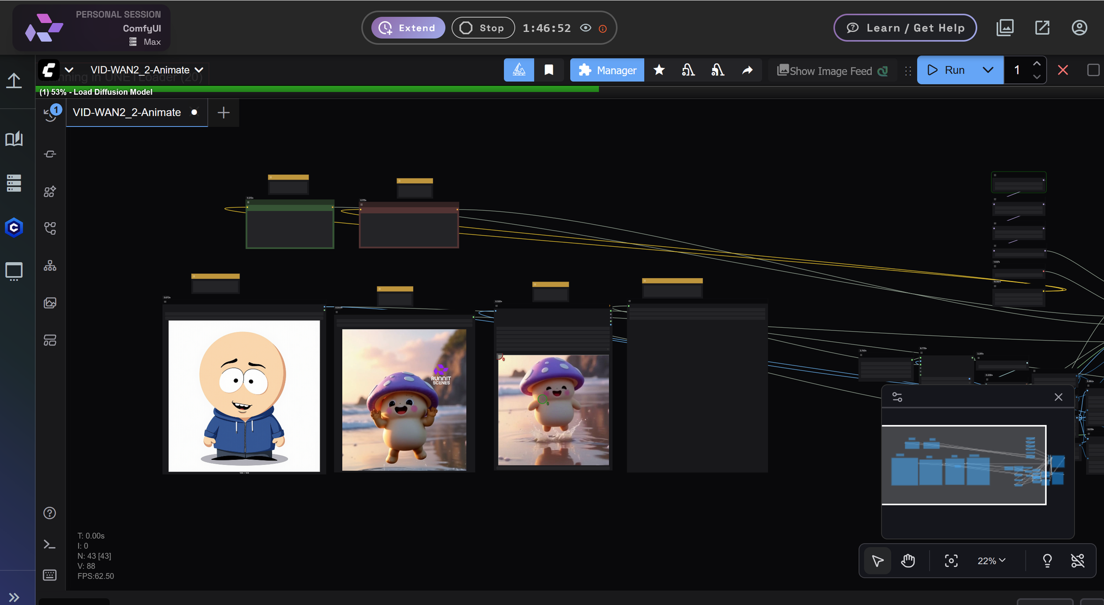
Task: Click the bookmark icon in toolbar
Action: click(x=549, y=70)
